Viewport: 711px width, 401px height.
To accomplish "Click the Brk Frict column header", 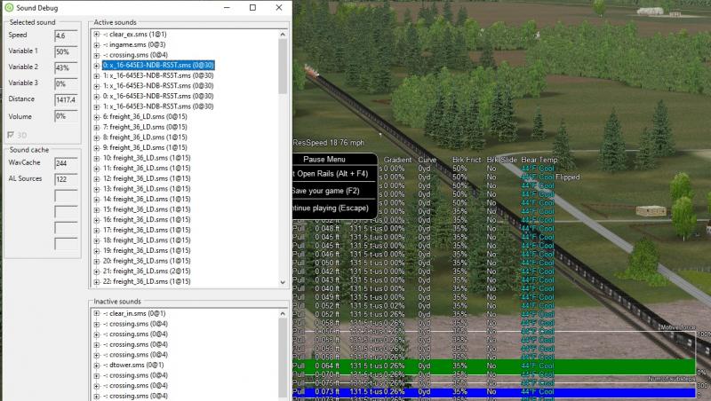I will tap(467, 160).
